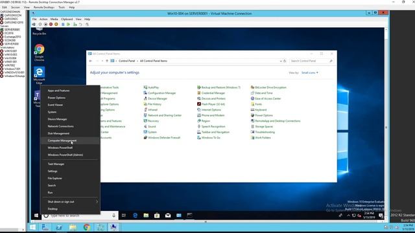Viewport: 415px width, 233px height.
Task: Open Edge from the guest taskbar
Action: (136, 216)
